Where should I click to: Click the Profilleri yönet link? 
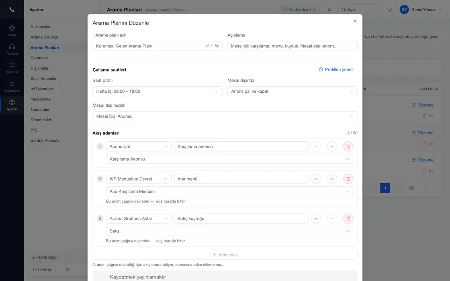[x=336, y=69]
